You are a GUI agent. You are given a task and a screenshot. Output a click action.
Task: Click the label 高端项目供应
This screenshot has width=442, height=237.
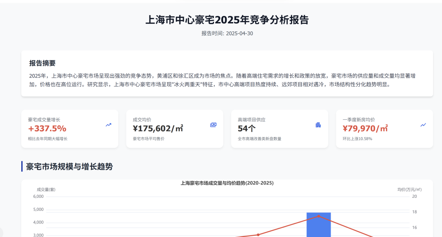251,120
